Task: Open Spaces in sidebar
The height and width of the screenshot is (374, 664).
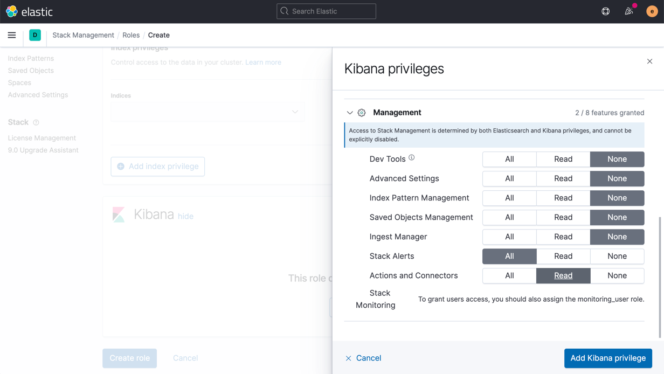Action: (19, 82)
